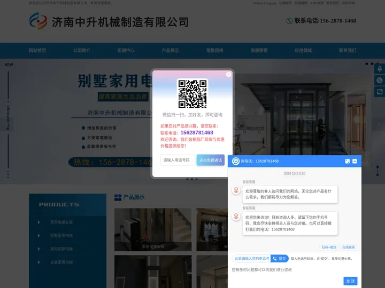385x288 pixels.
Task: Open 公司简介 in the navigation bar
Action: point(82,51)
